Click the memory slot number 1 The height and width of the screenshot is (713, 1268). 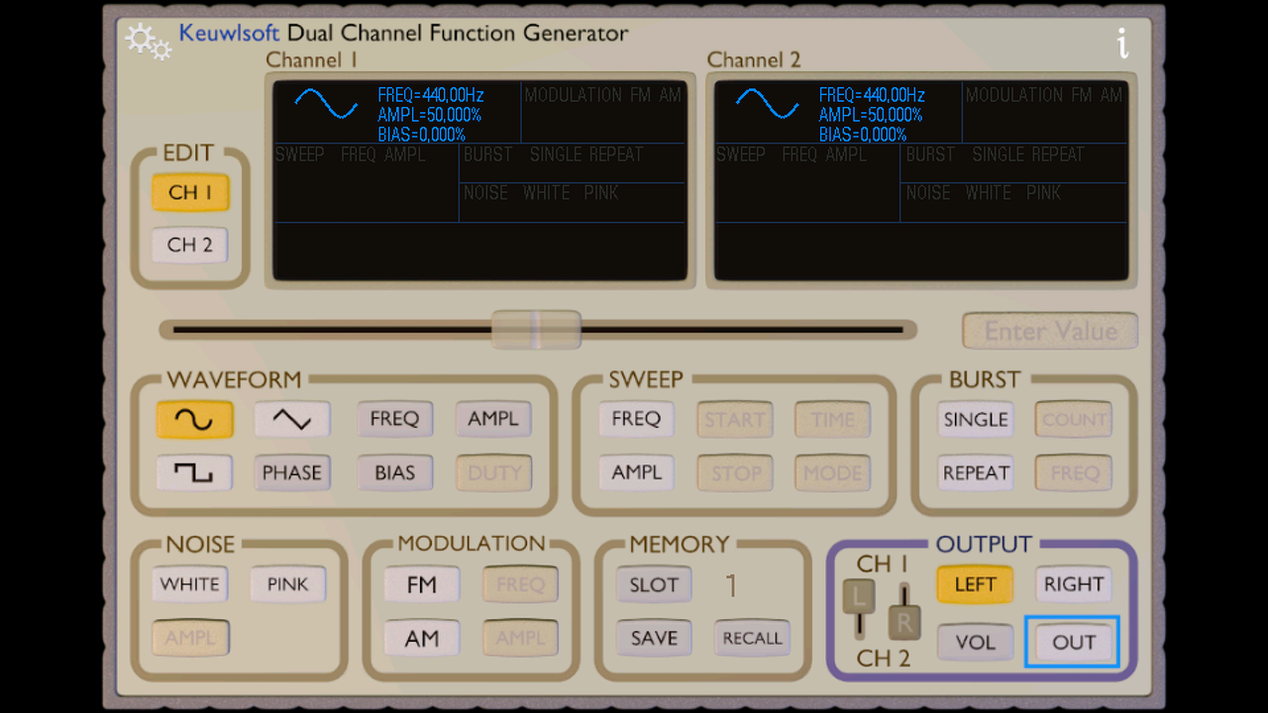pos(731,586)
